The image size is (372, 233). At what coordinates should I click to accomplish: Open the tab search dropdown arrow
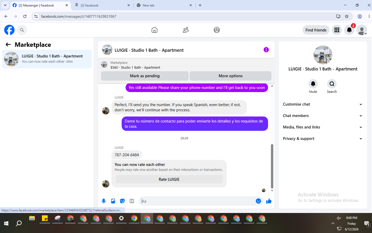click(x=5, y=5)
